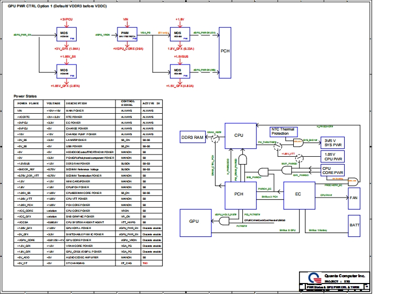
Task: Click the DRAM_RST# switch symbol
Action: click(214, 137)
